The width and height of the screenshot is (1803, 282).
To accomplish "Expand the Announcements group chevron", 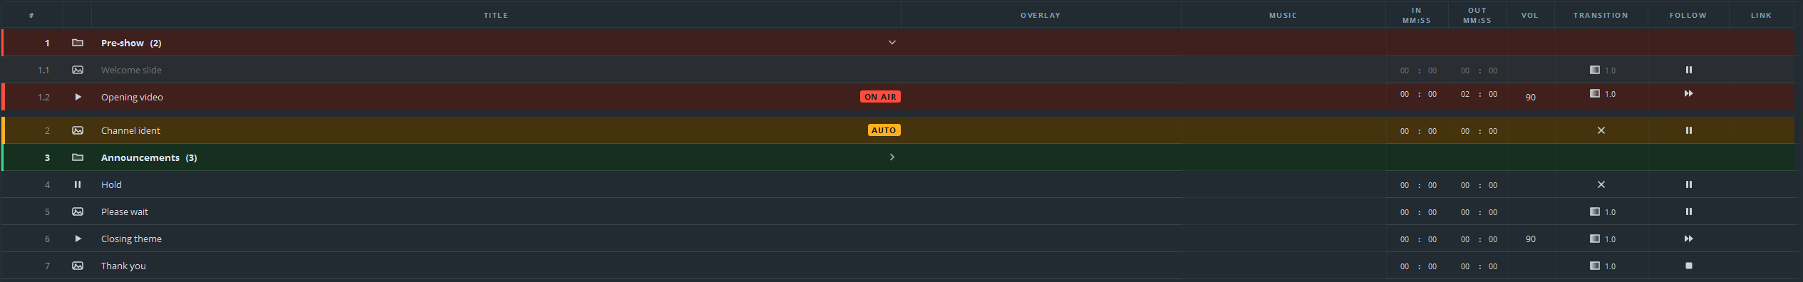I will pyautogui.click(x=892, y=157).
